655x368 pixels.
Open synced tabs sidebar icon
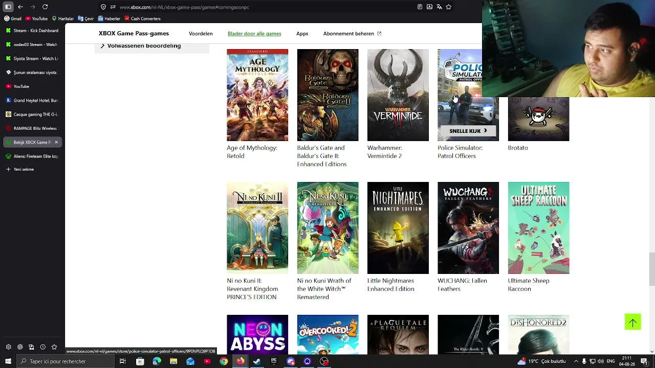31,347
